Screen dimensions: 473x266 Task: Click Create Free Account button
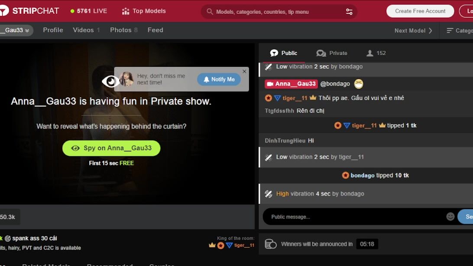[420, 11]
